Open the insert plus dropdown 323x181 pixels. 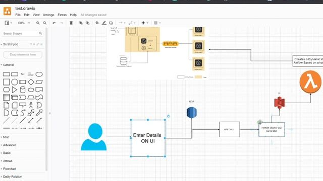(x=145, y=23)
